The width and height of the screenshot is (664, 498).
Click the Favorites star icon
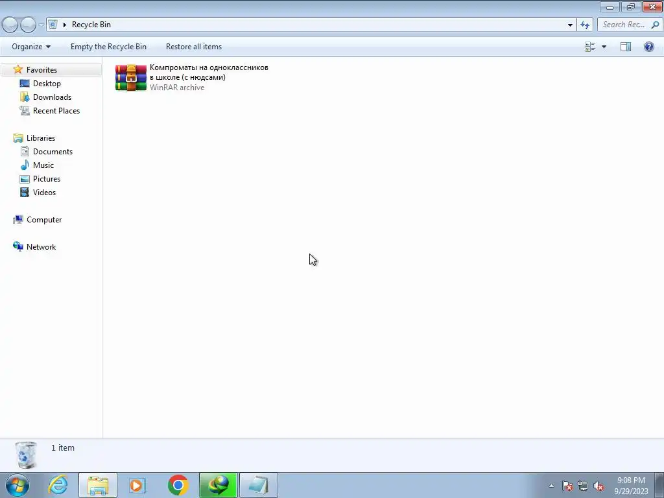pos(18,69)
